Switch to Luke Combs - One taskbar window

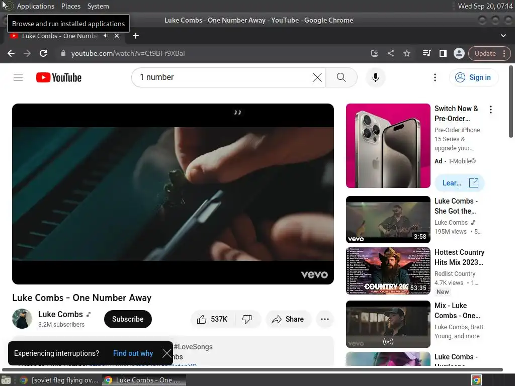(144, 380)
